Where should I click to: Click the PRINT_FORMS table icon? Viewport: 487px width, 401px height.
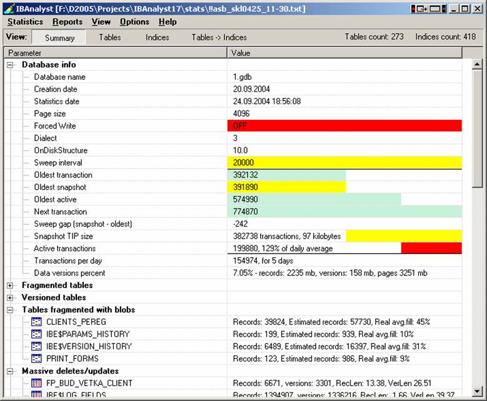pos(36,359)
